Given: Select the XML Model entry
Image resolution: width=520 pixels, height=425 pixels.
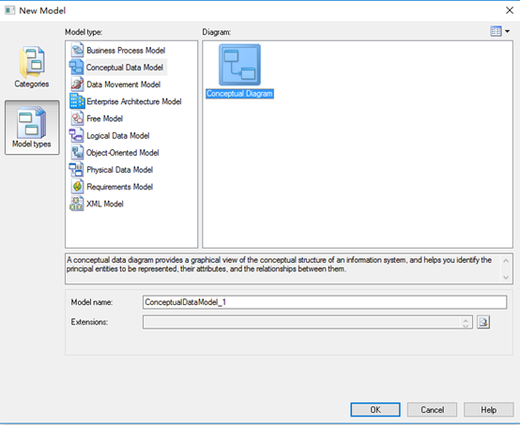Looking at the screenshot, I should 105,204.
